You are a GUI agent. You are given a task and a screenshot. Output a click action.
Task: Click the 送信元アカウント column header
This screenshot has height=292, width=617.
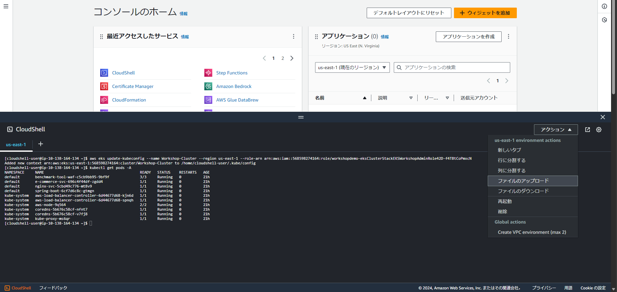pyautogui.click(x=479, y=98)
